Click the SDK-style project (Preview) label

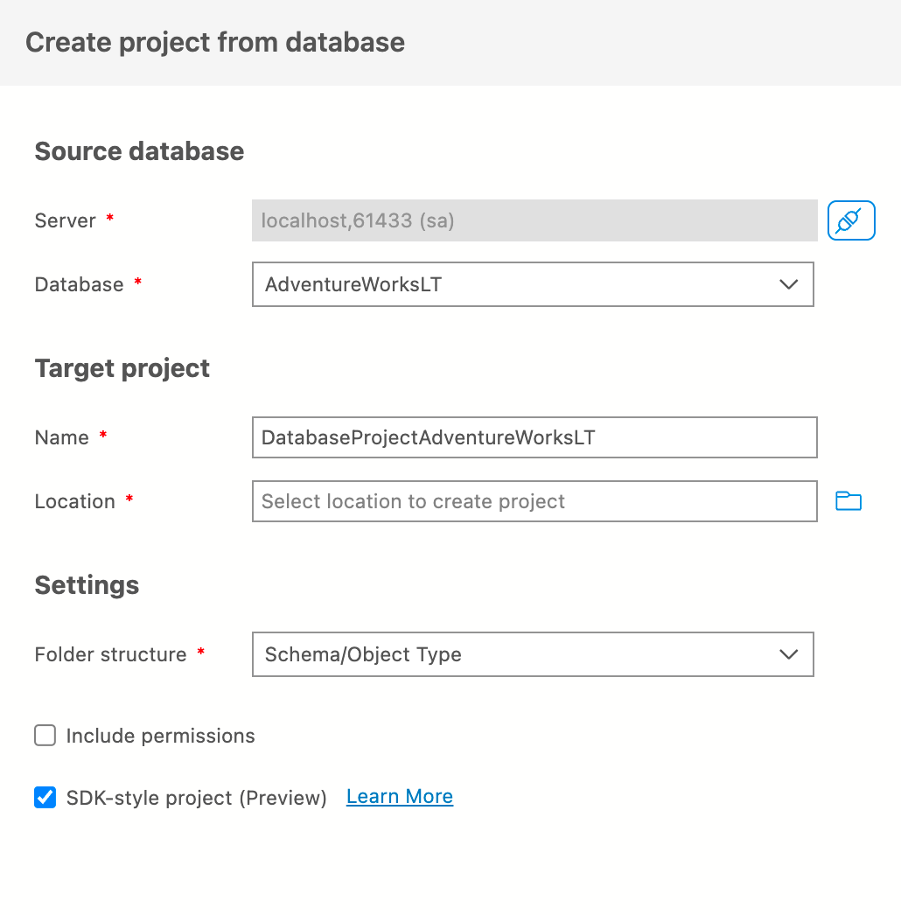point(197,798)
